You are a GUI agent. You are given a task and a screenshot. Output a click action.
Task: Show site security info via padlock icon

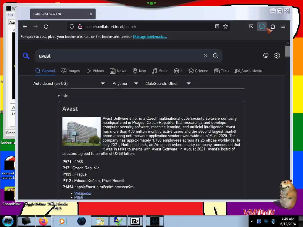pyautogui.click(x=80, y=26)
